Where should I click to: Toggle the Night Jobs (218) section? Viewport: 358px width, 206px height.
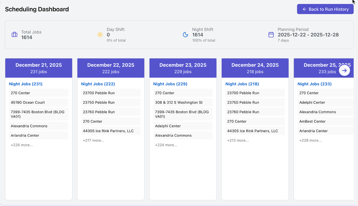click(x=242, y=84)
